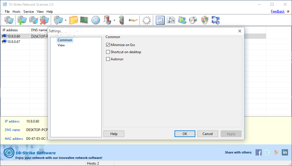Click the Help button in Settings dialog

pos(114,134)
